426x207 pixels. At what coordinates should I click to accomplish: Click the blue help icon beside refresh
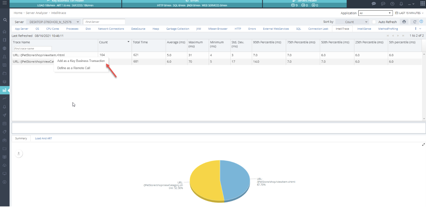421,22
